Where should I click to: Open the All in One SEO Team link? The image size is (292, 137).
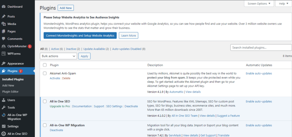point(185,116)
